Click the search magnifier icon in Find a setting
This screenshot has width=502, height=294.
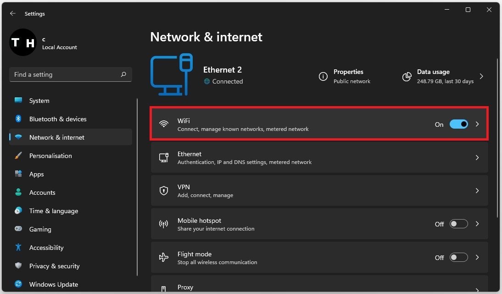pyautogui.click(x=123, y=74)
